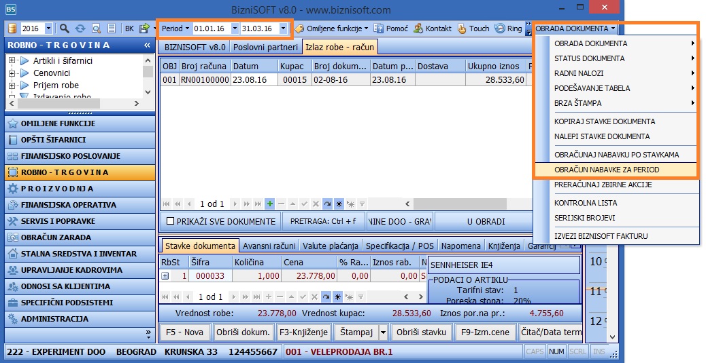Screen dimensions: 706x363
Task: Click U OBRADI status button
Action: (x=486, y=221)
